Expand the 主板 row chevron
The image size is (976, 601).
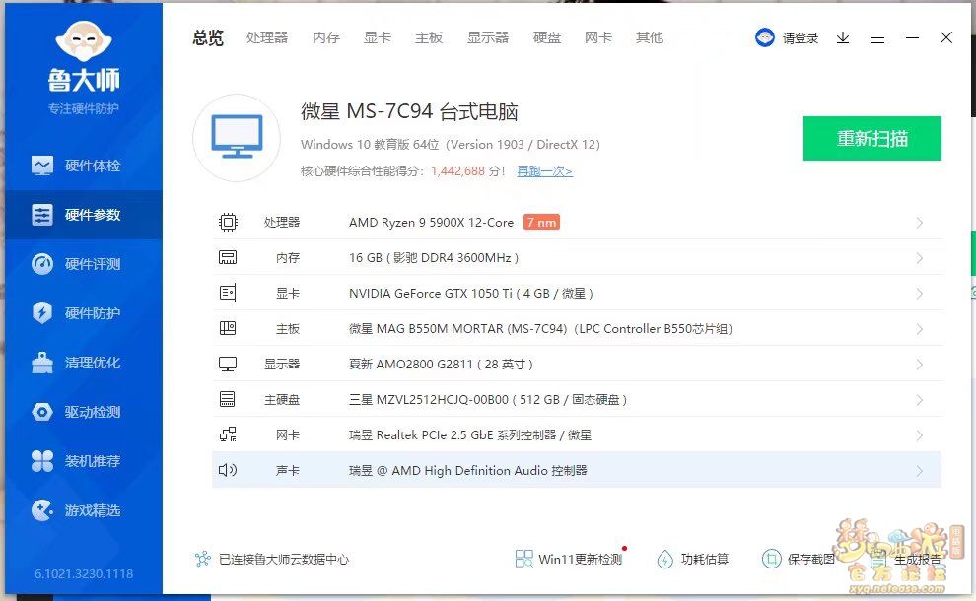920,329
